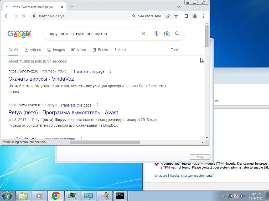The height and width of the screenshot is (201, 269).
Task: Share this page using the share icon
Action: 168,16
